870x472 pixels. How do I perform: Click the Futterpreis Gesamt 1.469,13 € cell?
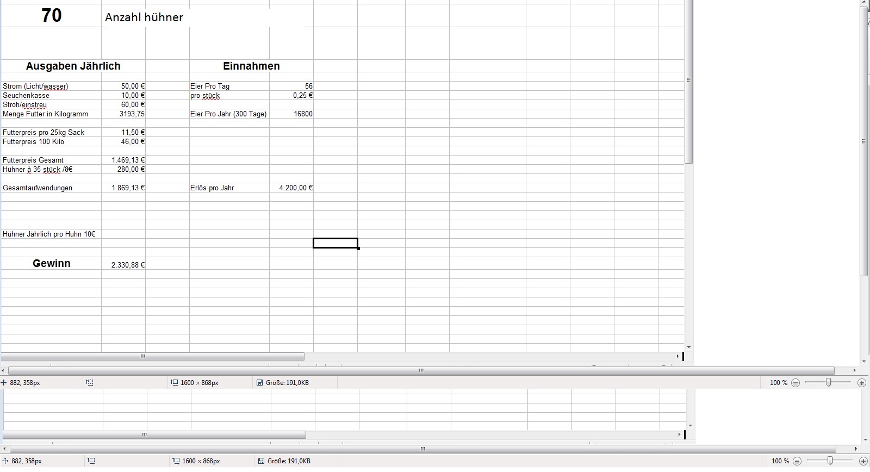tap(123, 160)
